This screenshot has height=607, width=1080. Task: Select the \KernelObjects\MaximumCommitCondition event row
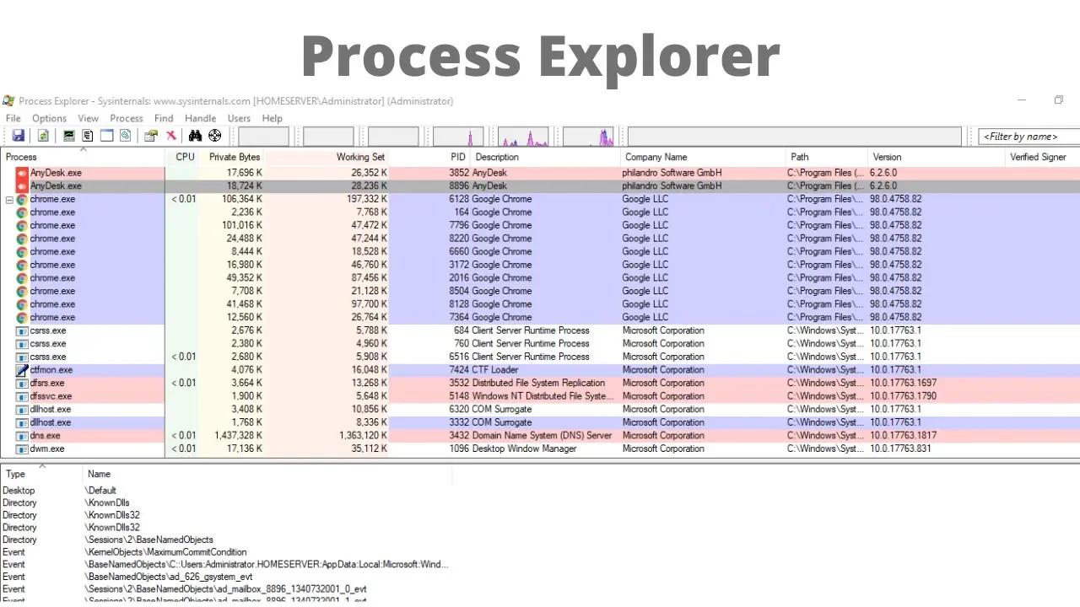click(226, 552)
